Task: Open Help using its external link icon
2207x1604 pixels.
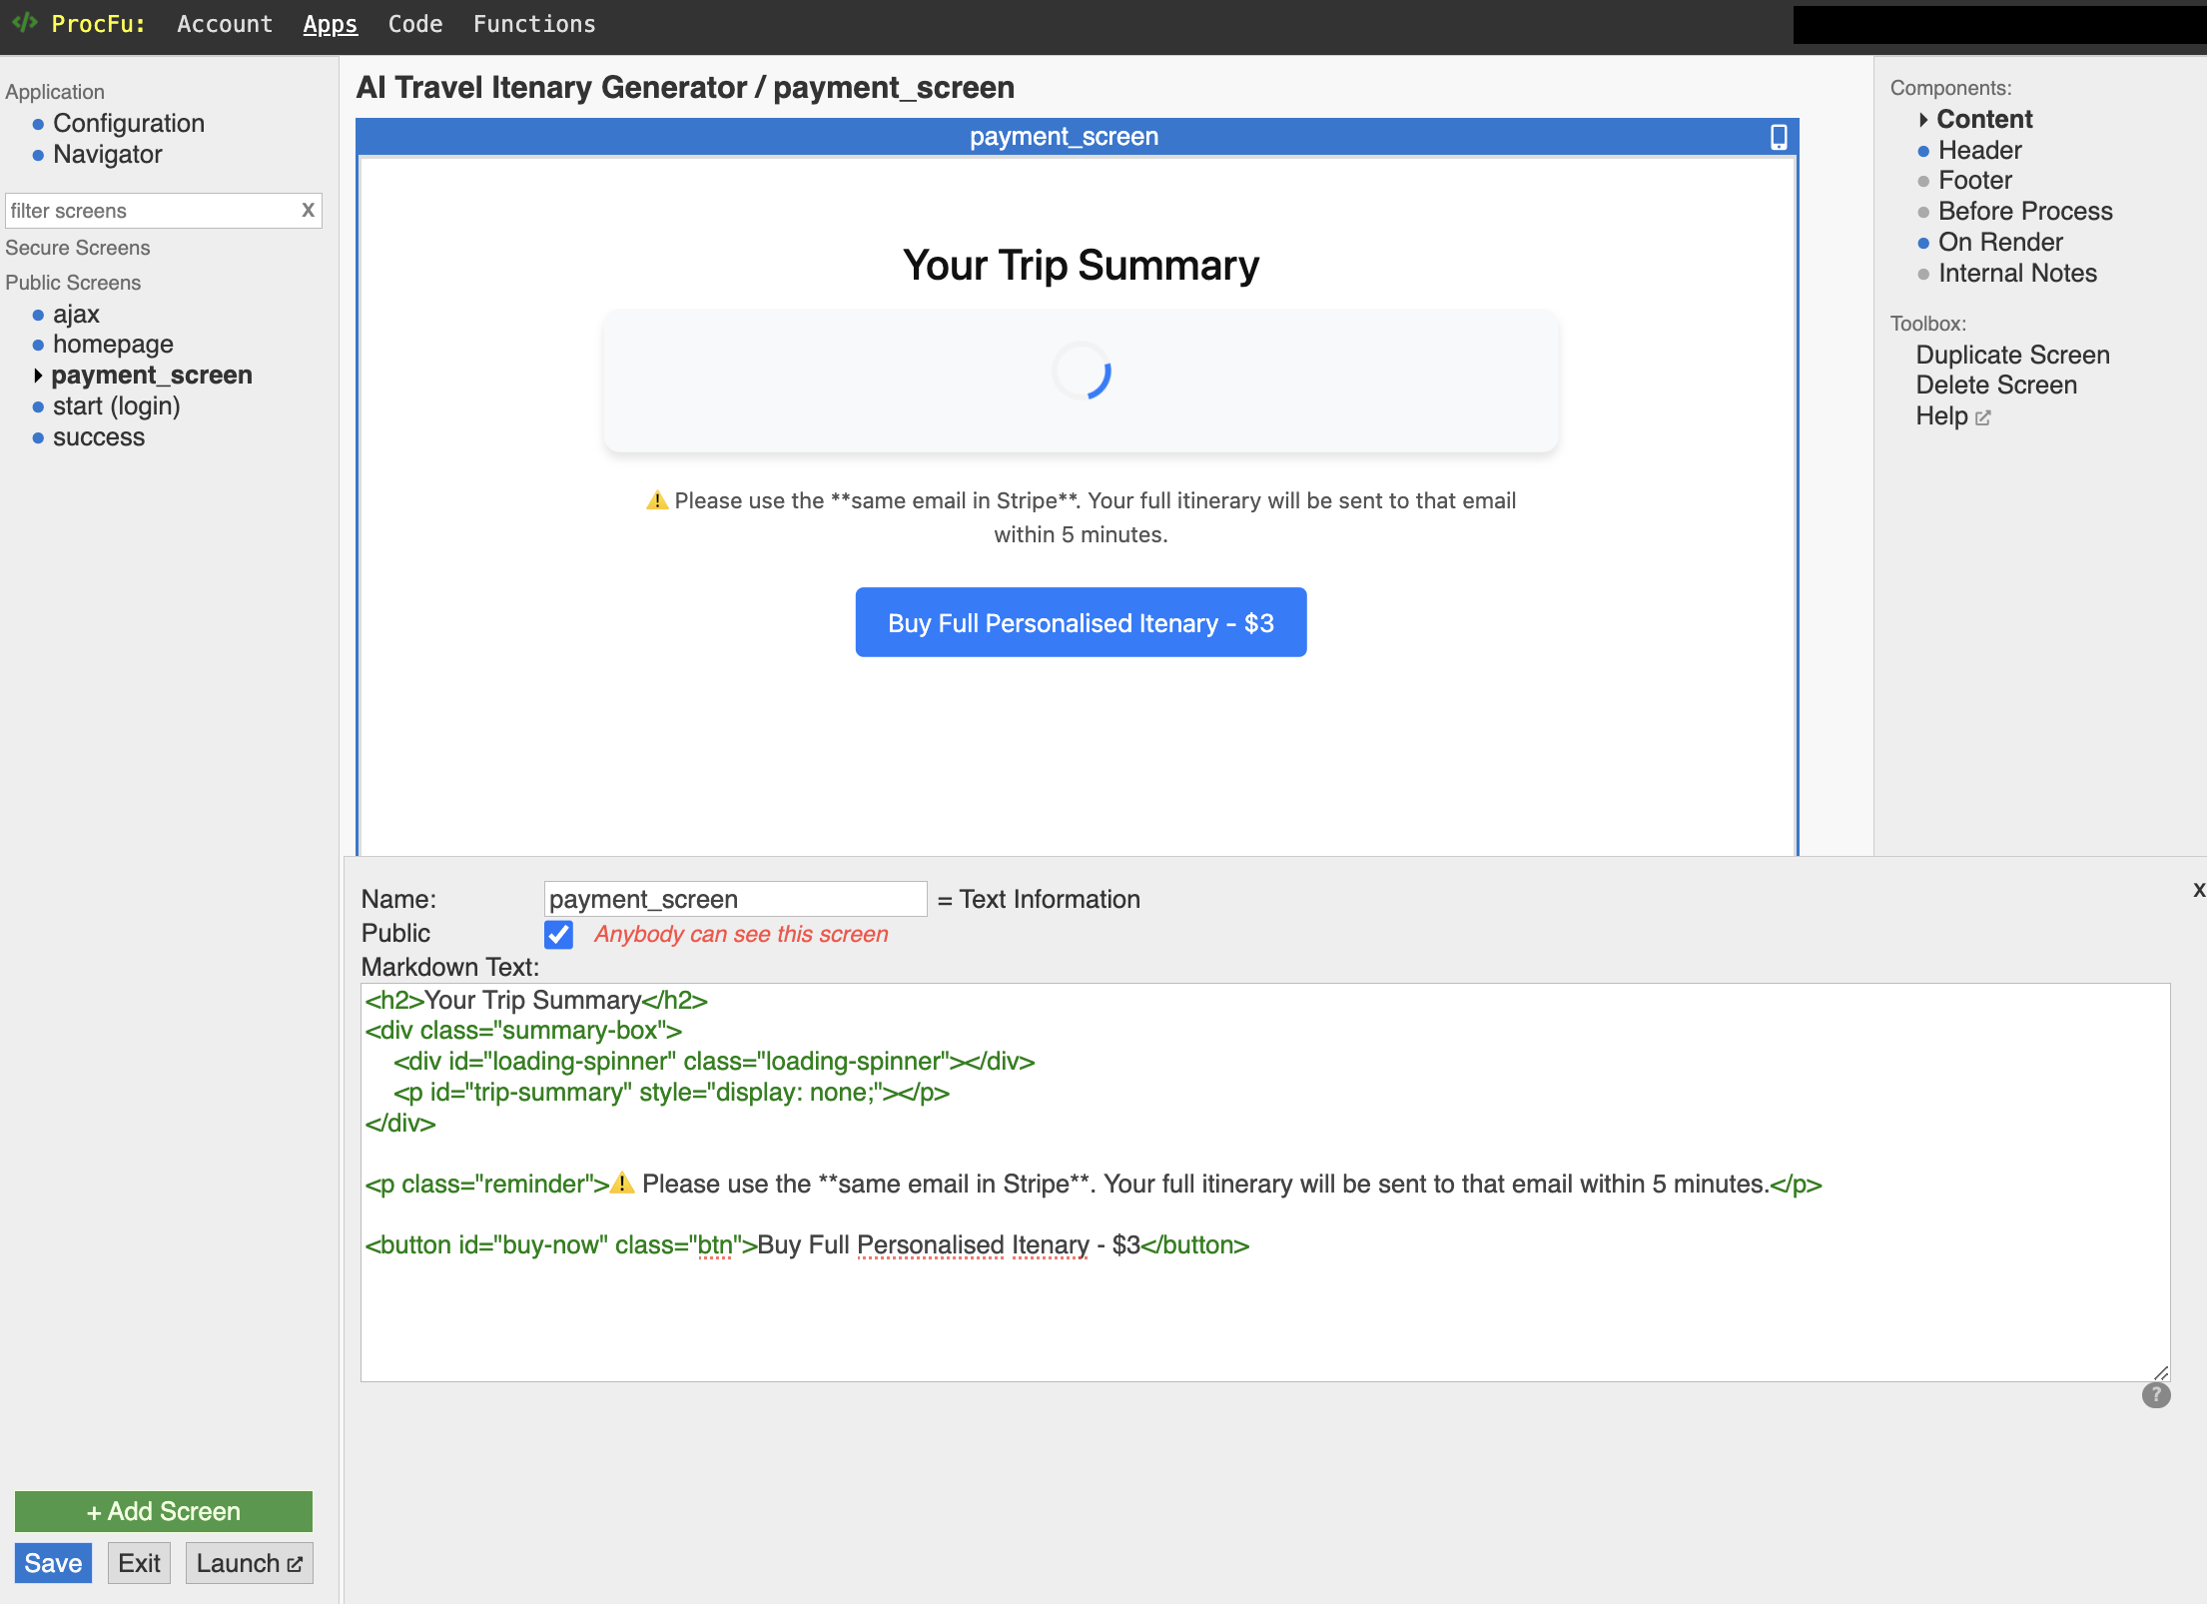Action: (x=1983, y=417)
